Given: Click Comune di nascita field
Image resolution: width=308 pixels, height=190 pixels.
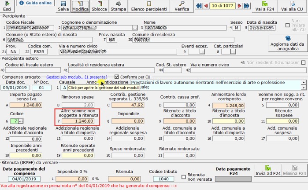Looking at the screenshot, I should point(49,40).
